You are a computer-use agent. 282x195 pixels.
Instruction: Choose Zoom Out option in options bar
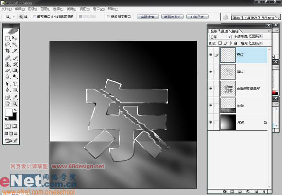point(26,17)
